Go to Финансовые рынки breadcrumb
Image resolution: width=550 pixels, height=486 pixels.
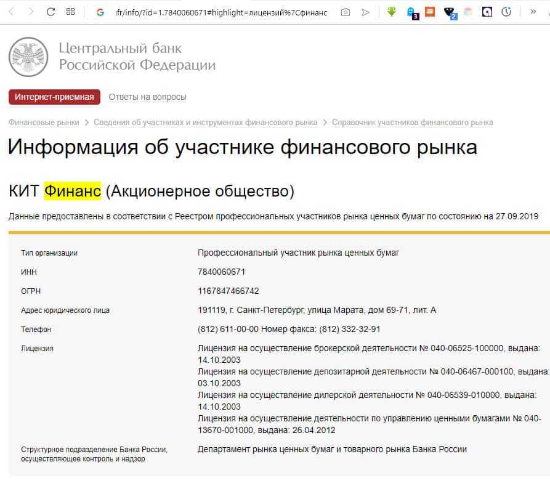pyautogui.click(x=44, y=122)
